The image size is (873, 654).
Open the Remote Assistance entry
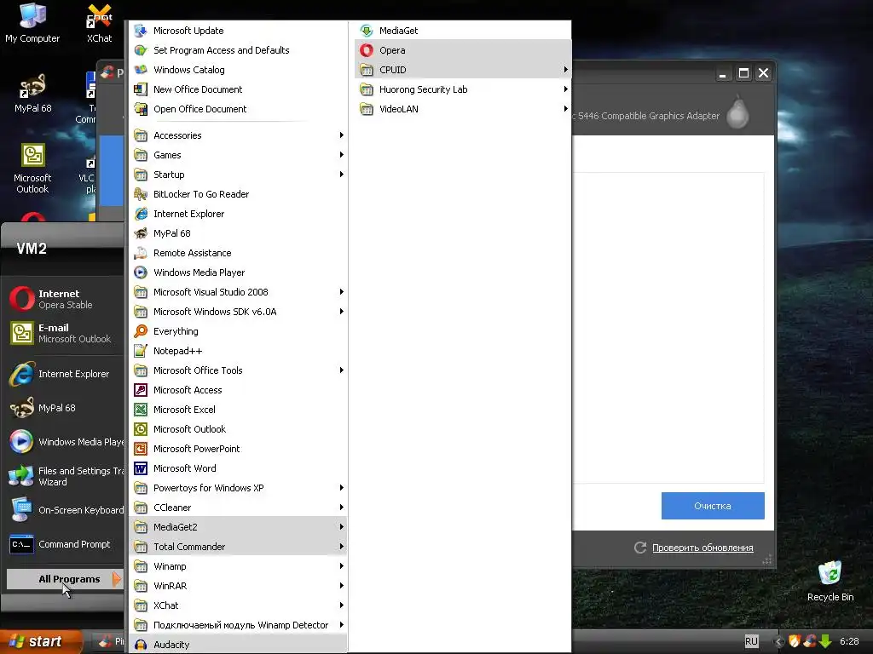pos(239,253)
